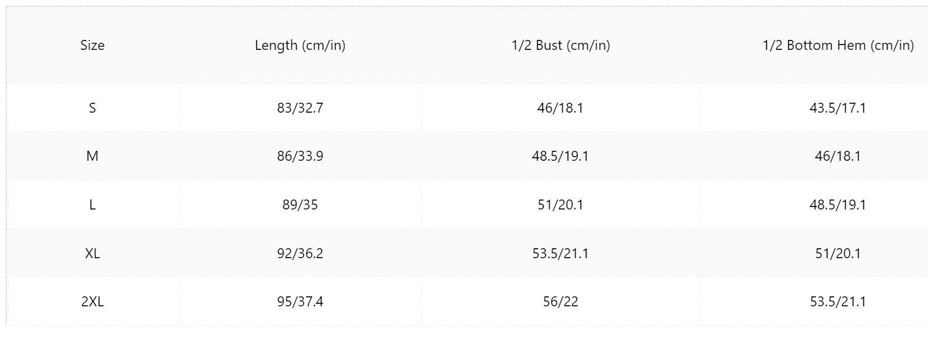Image resolution: width=928 pixels, height=338 pixels.
Task: Click the 83/32.7 length cell
Action: [x=300, y=108]
